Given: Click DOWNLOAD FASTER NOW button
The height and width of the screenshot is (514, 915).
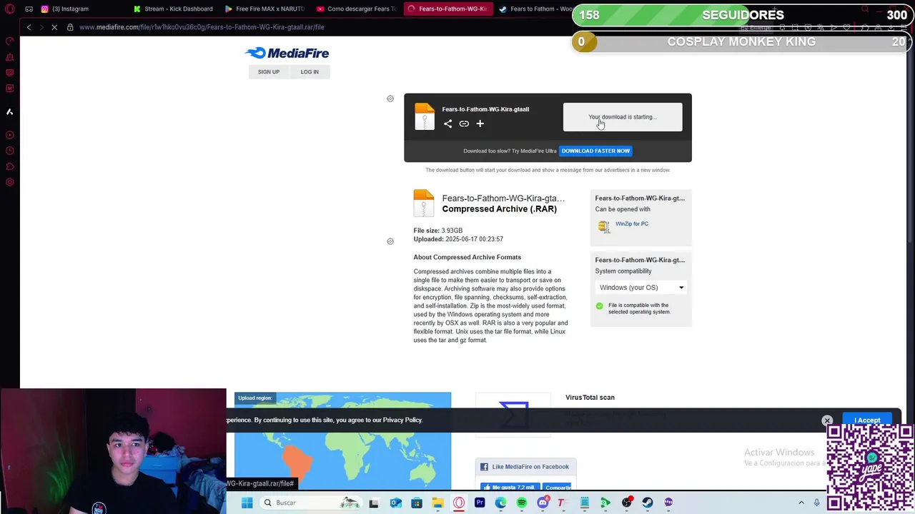Looking at the screenshot, I should coord(595,151).
